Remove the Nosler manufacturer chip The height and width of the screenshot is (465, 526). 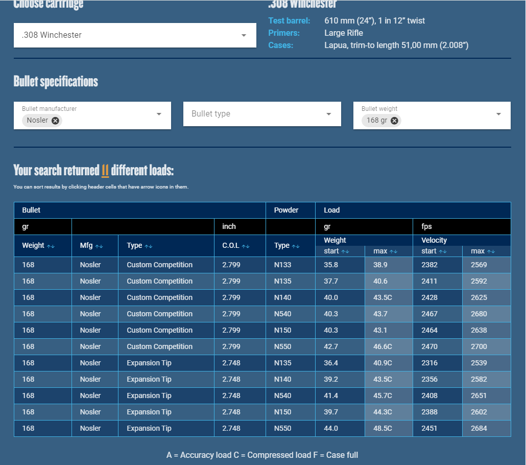pyautogui.click(x=55, y=121)
